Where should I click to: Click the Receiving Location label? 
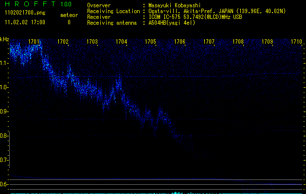click(x=113, y=11)
